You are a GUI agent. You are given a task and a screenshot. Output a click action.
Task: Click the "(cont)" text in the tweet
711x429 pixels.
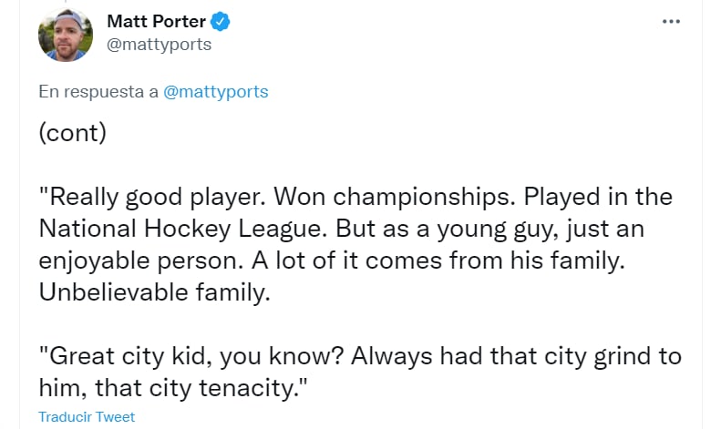[x=73, y=133]
